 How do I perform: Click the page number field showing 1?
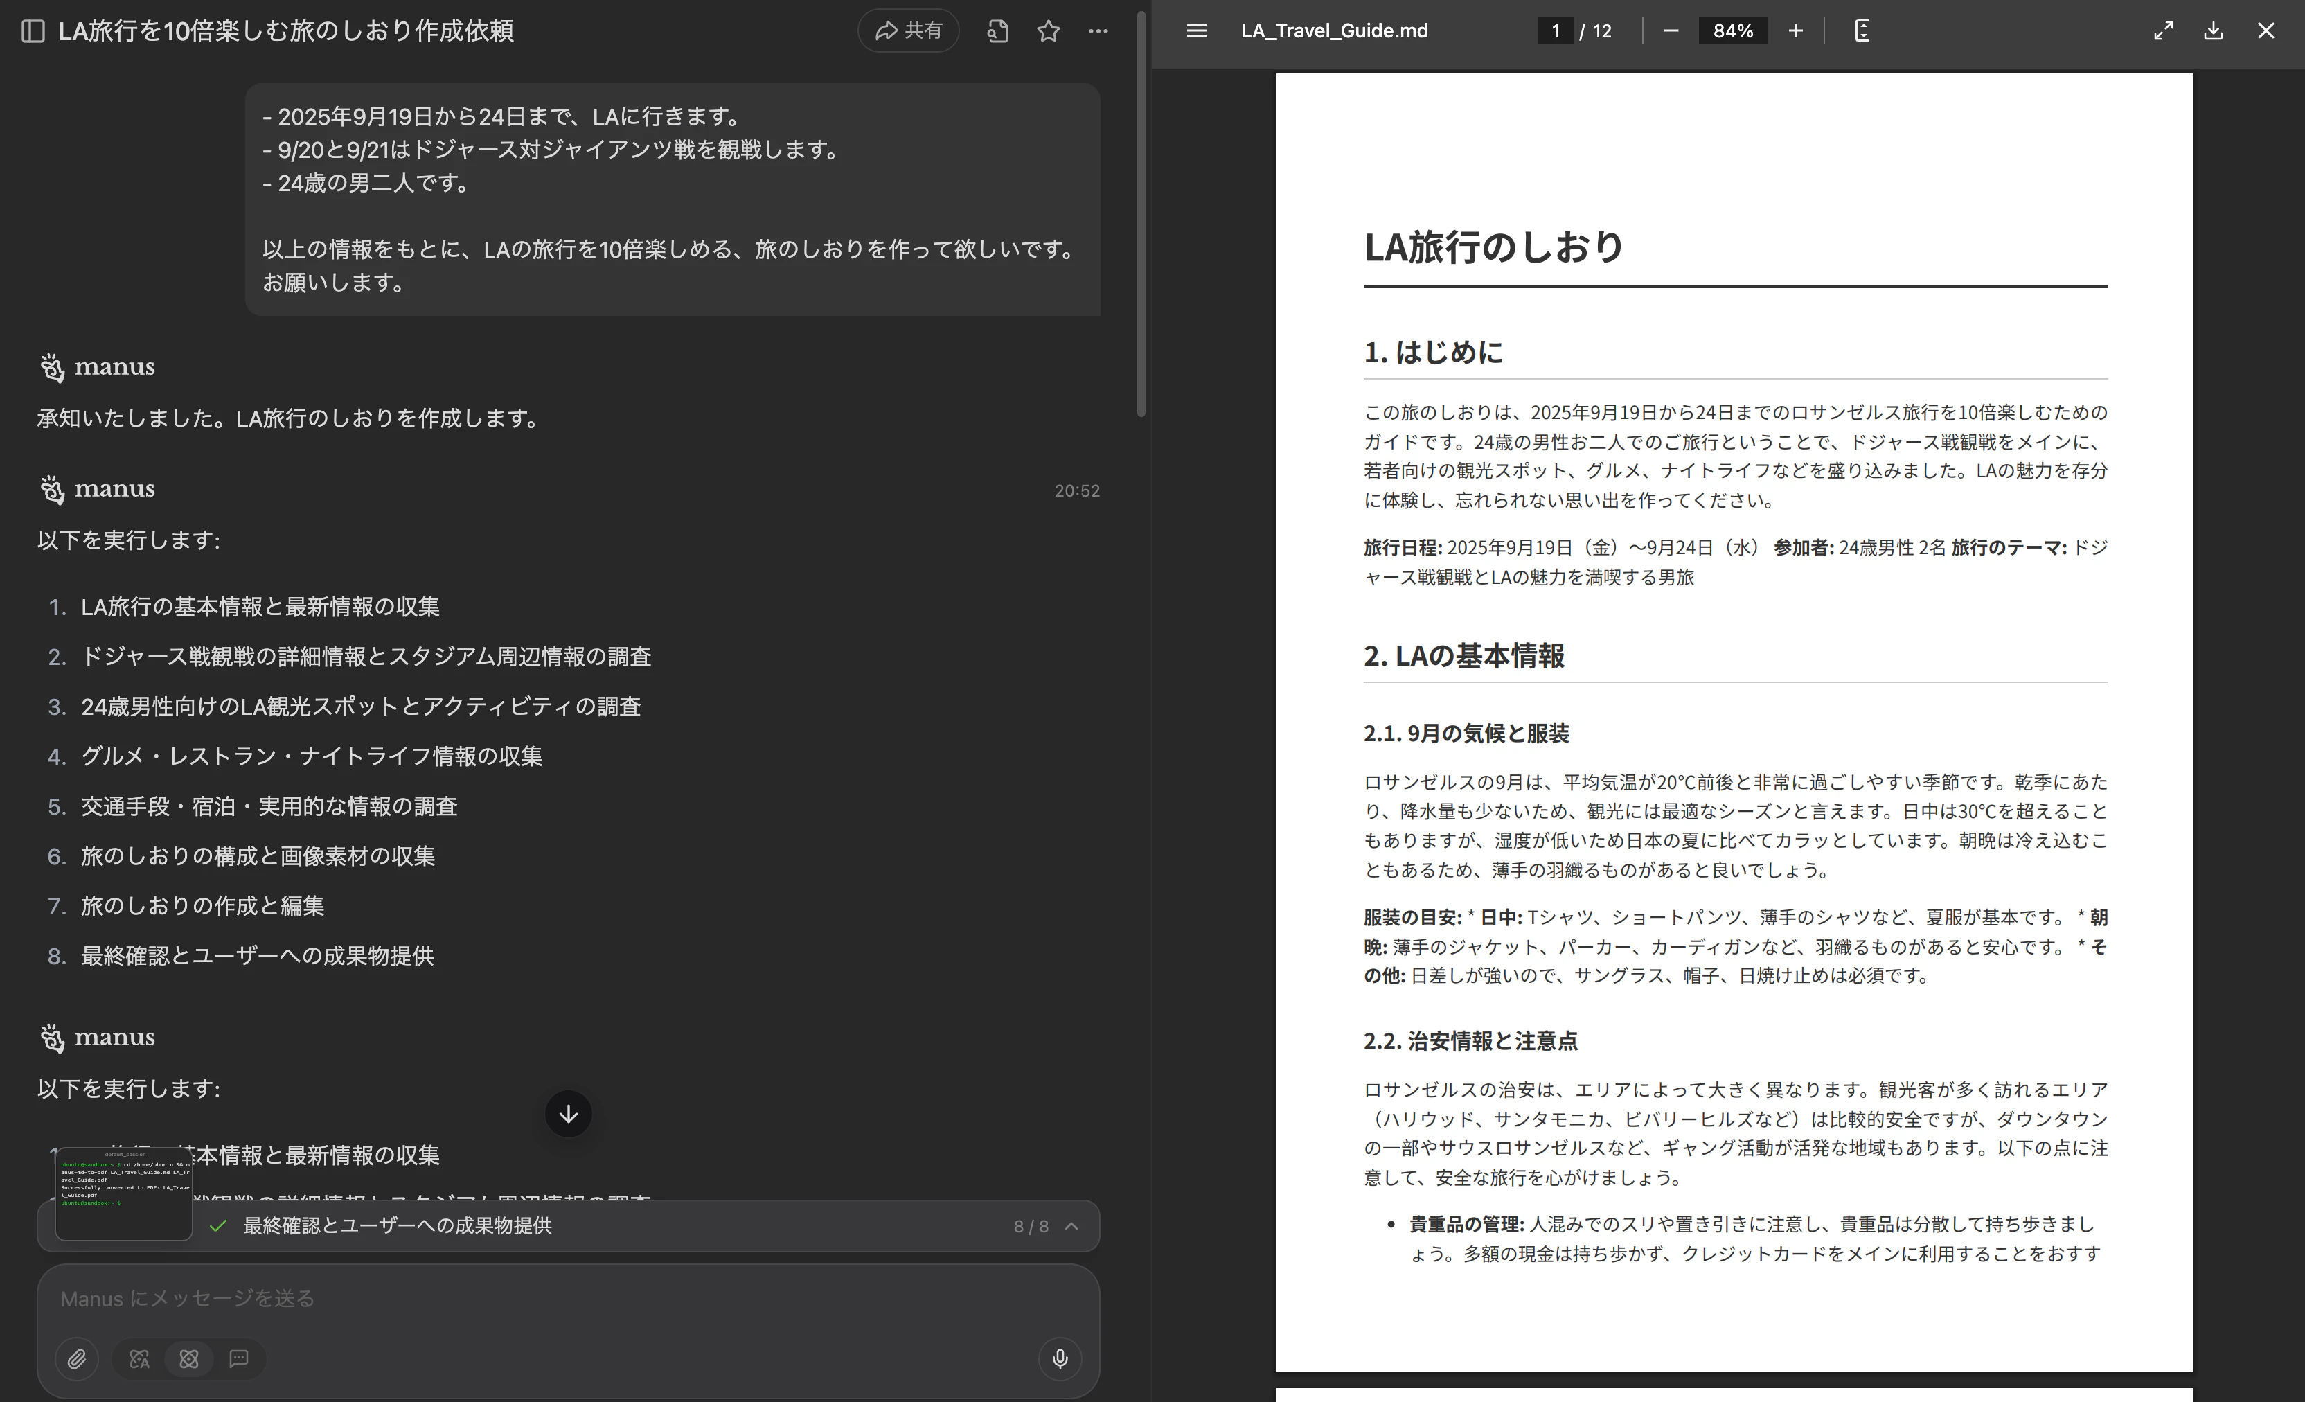coord(1556,31)
